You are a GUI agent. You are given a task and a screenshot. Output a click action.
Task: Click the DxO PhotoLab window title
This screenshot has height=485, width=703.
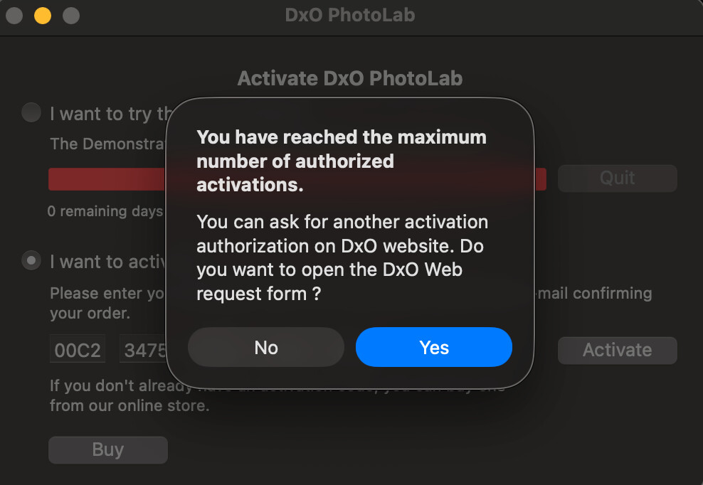click(x=350, y=15)
